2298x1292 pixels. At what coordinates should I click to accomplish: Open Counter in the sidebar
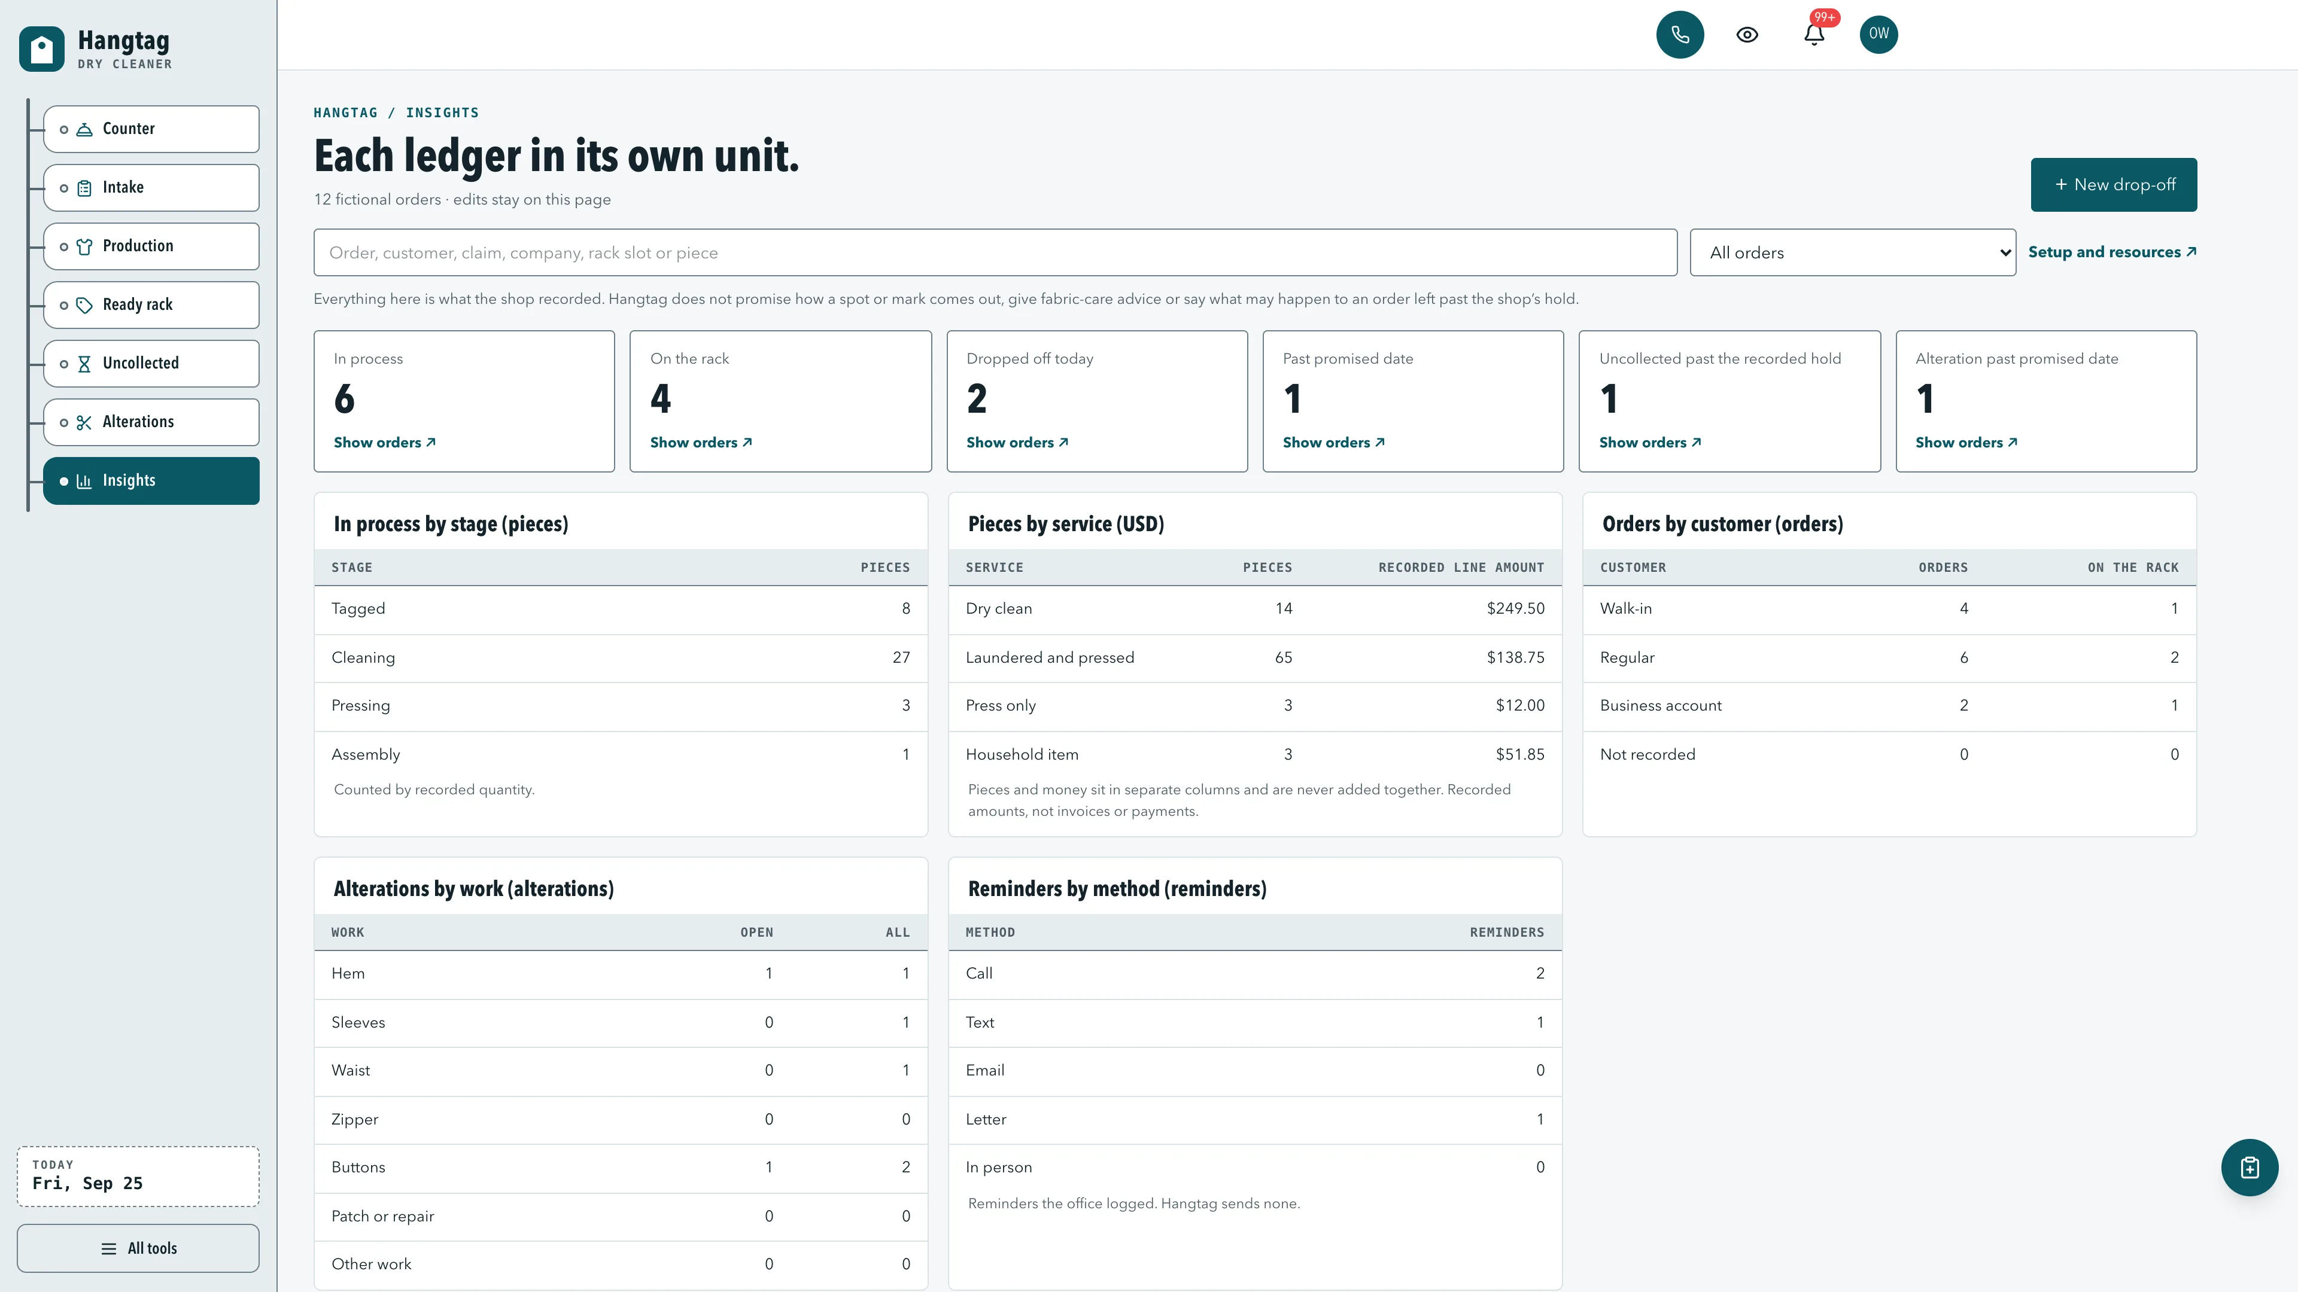pos(151,129)
